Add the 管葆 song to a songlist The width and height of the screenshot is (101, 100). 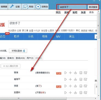pos(85,73)
